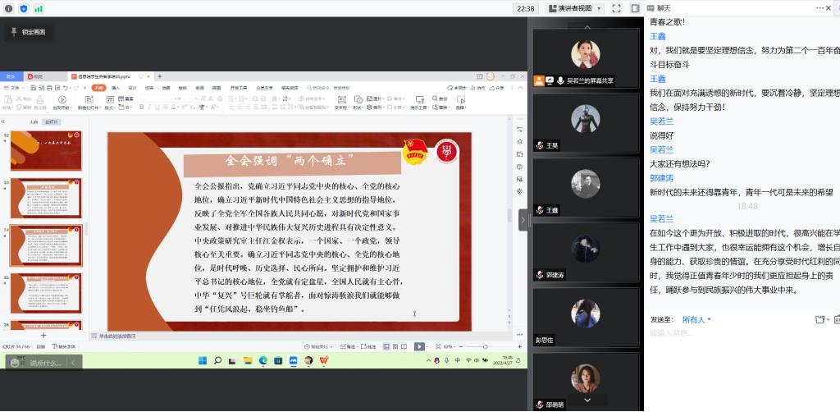Click the 锁定画面 pin button
This screenshot has height=412, width=840.
tap(28, 32)
